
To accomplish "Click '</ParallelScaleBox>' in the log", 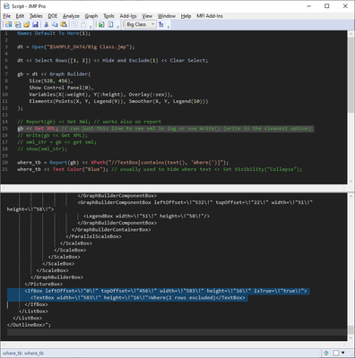I will pyautogui.click(x=93, y=236).
